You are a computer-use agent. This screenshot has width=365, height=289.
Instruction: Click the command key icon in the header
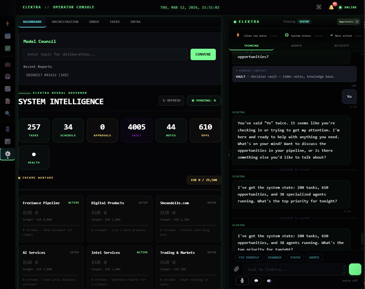coord(319,7)
